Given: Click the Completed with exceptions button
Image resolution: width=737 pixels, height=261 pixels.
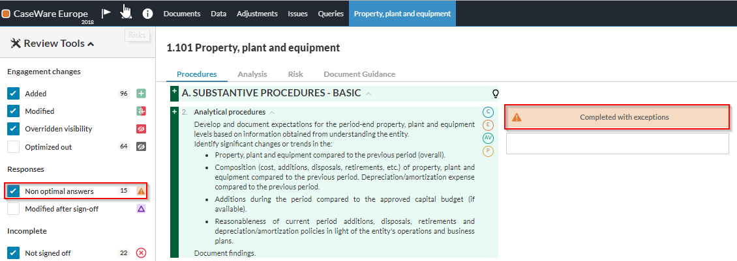Looking at the screenshot, I should point(617,117).
